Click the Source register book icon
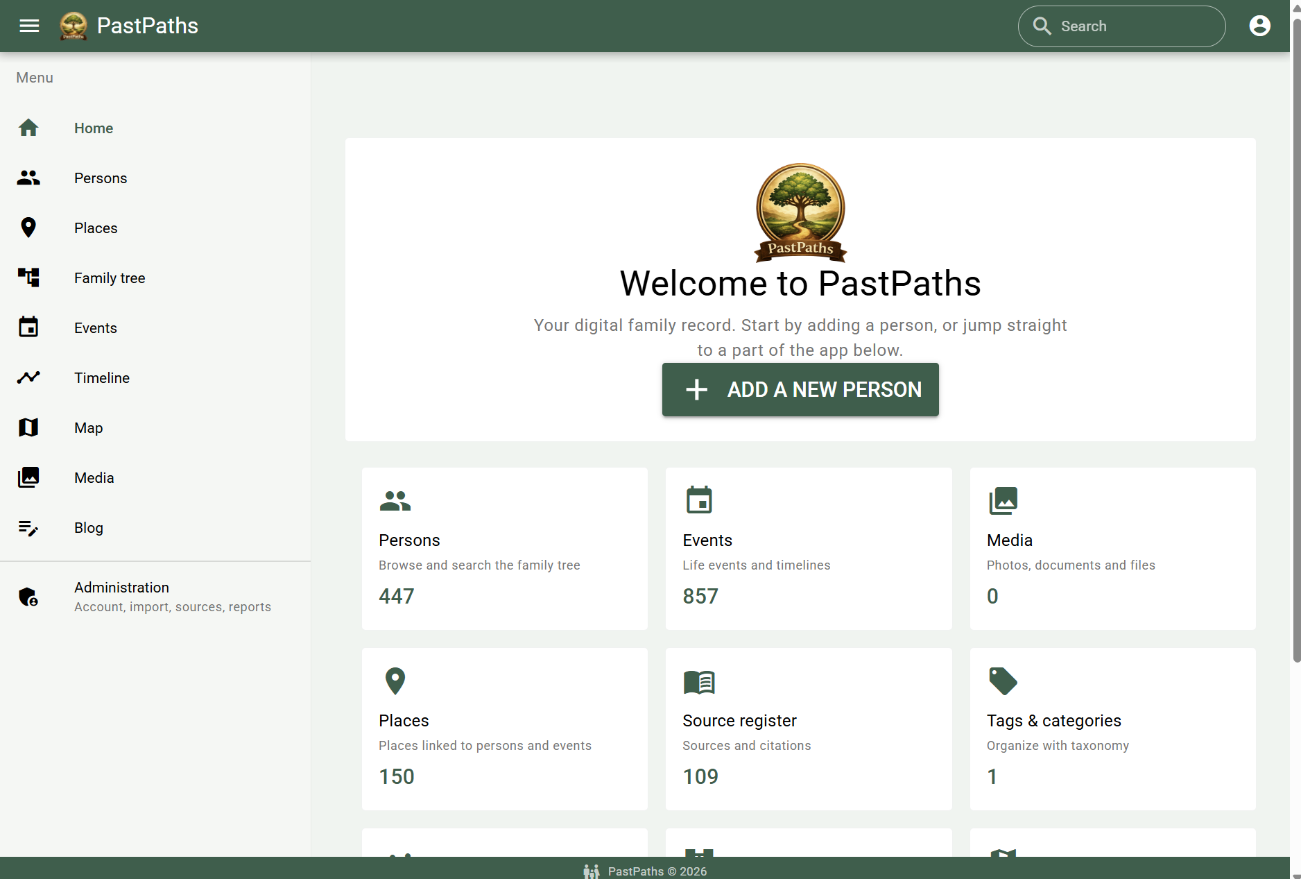1301x879 pixels. click(x=699, y=683)
